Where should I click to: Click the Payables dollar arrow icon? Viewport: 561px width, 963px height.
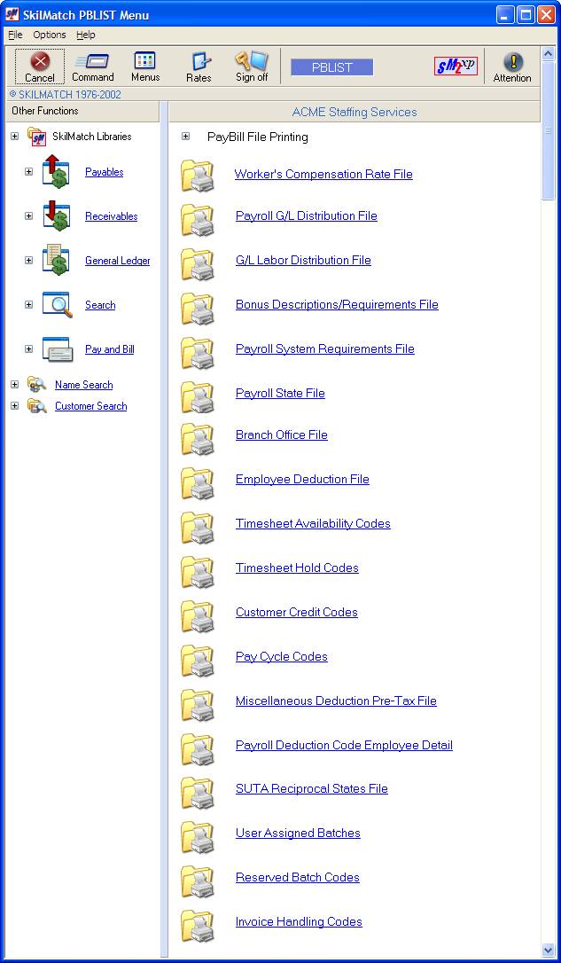point(56,171)
